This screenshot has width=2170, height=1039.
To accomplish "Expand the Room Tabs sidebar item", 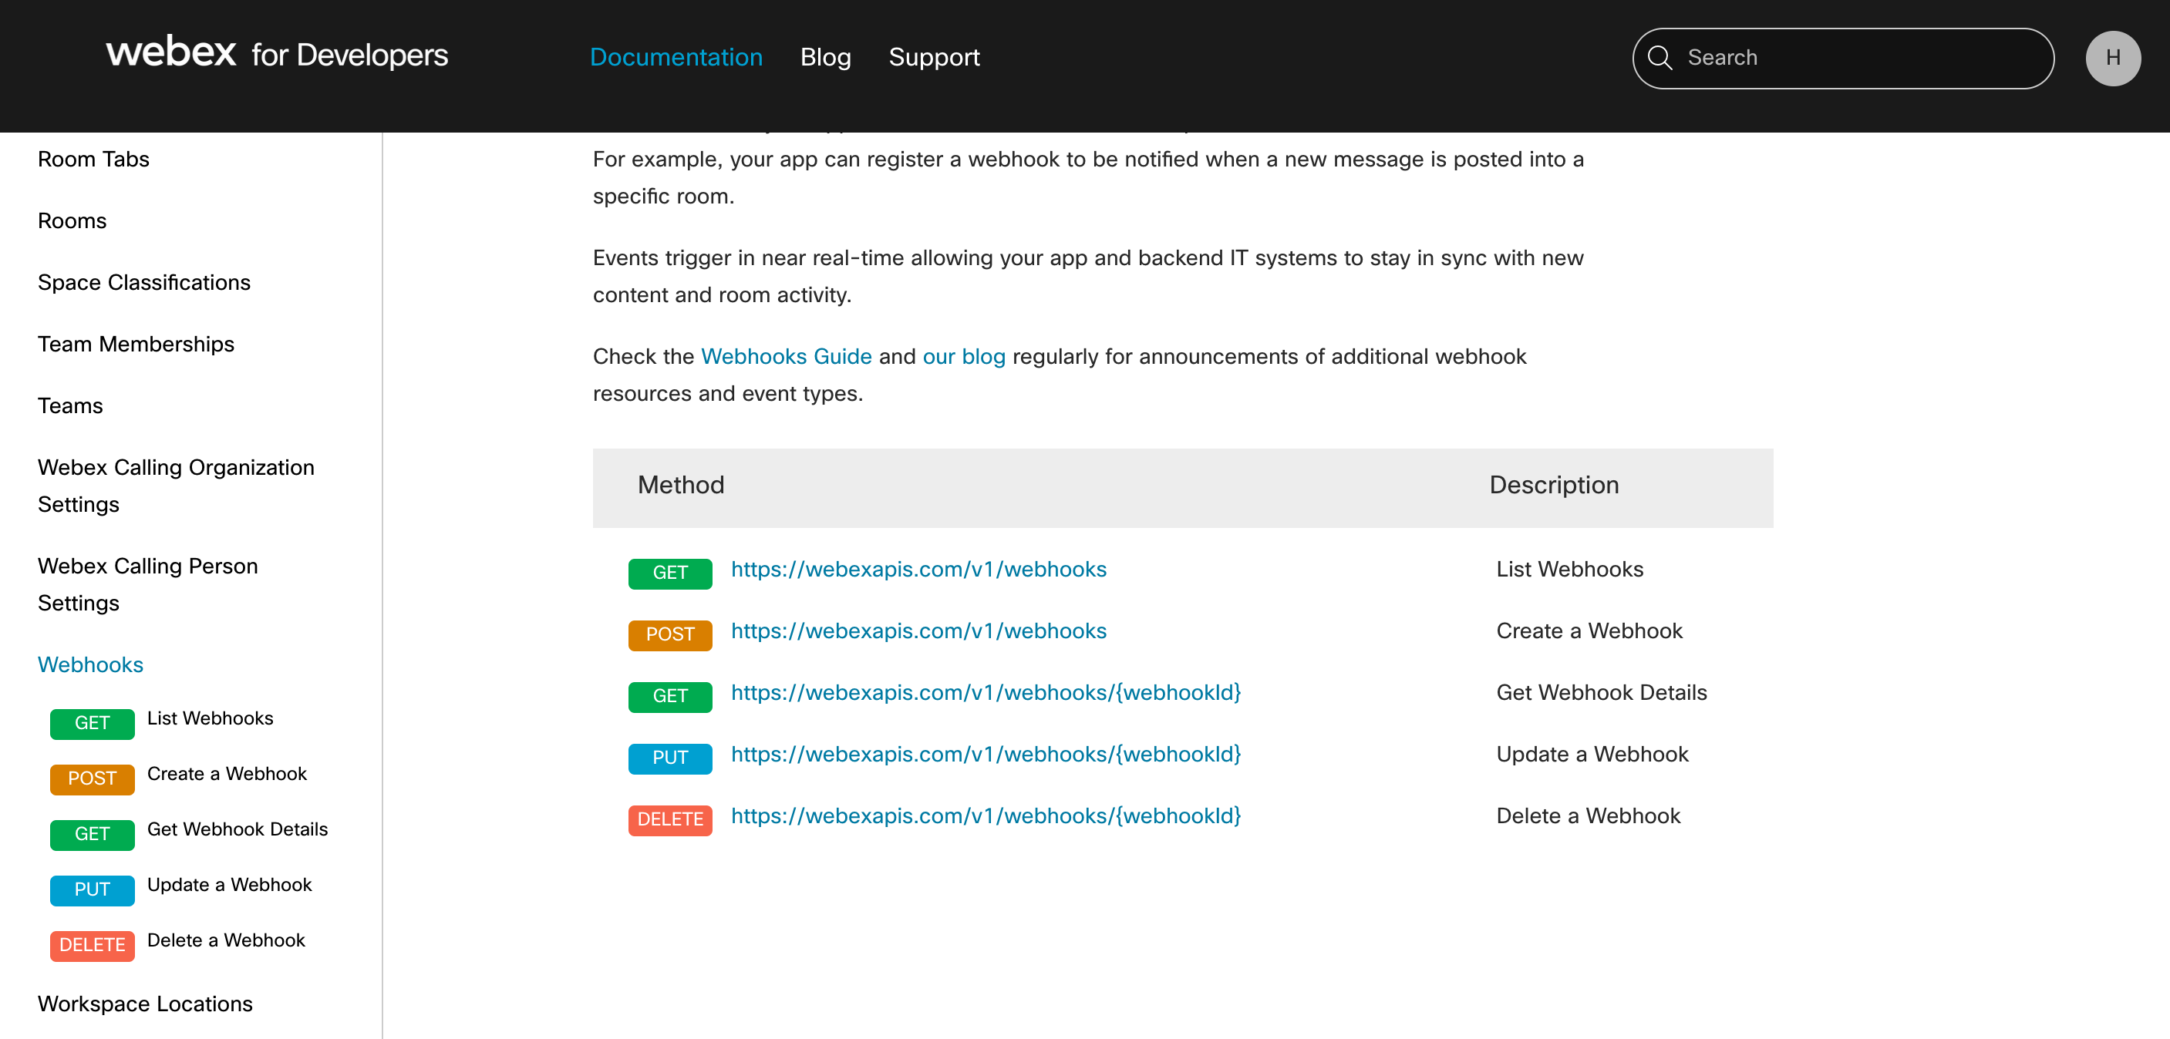I will (x=94, y=158).
